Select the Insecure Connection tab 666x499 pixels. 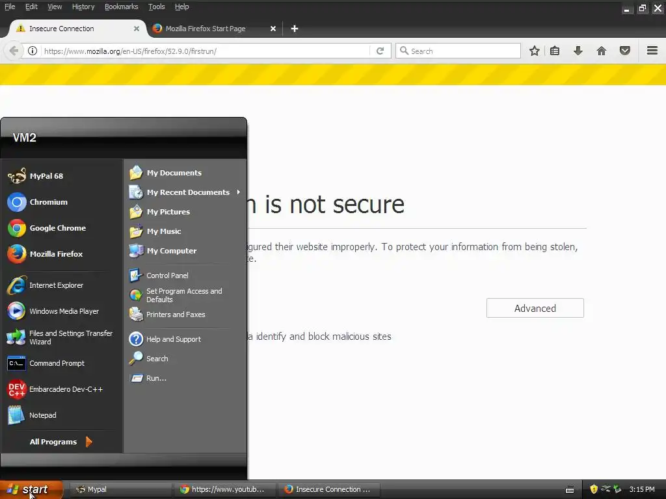[77, 29]
